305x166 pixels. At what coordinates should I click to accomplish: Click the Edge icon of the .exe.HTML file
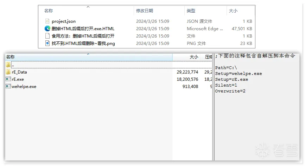pos(47,29)
